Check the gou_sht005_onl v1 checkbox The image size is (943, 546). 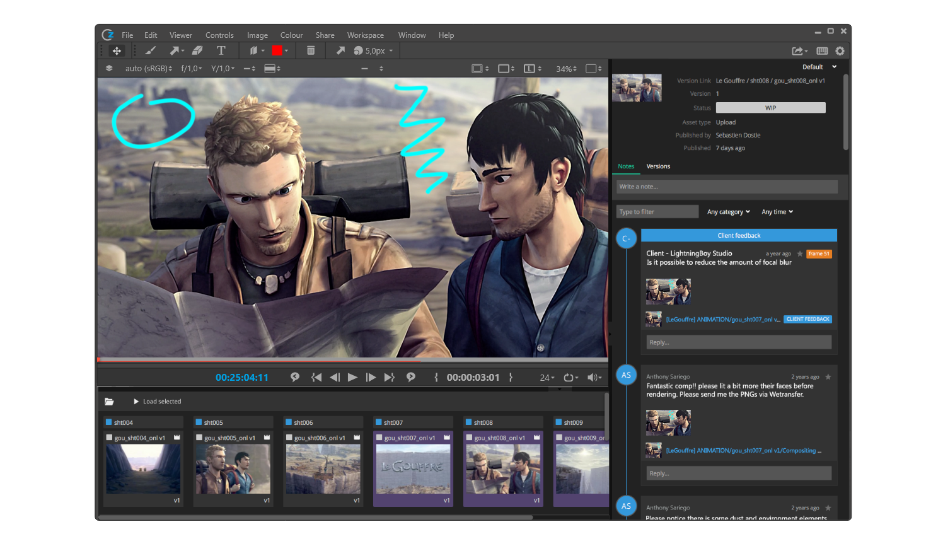tap(199, 438)
